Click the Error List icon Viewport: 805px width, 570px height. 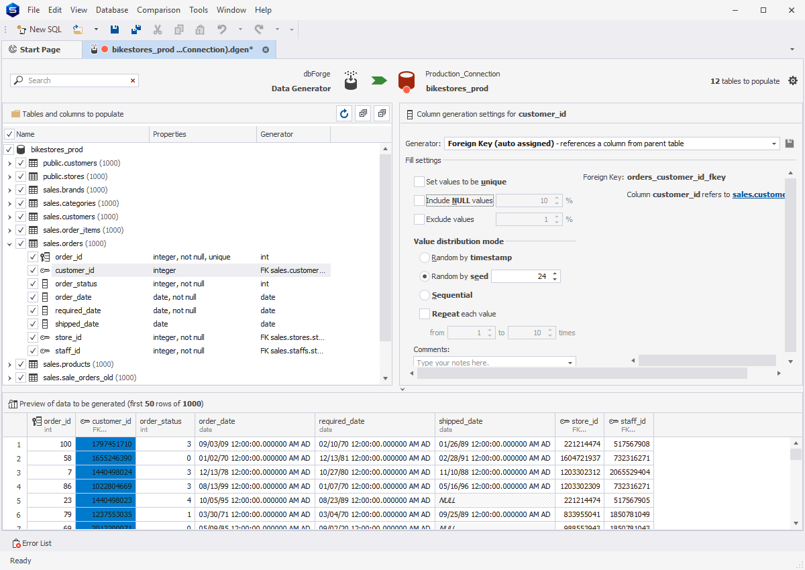point(16,543)
